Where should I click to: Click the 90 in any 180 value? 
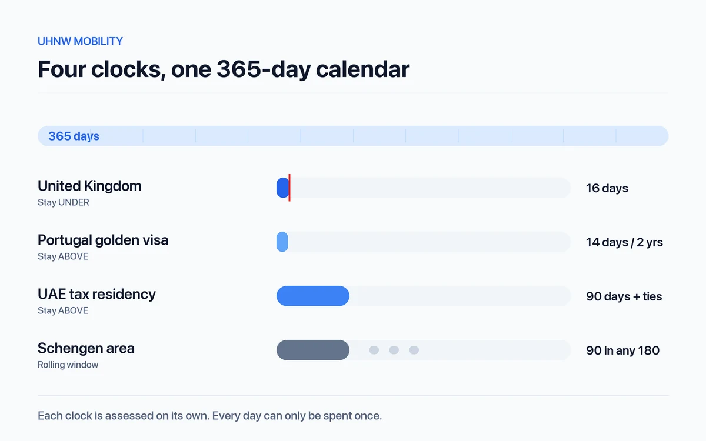click(622, 350)
